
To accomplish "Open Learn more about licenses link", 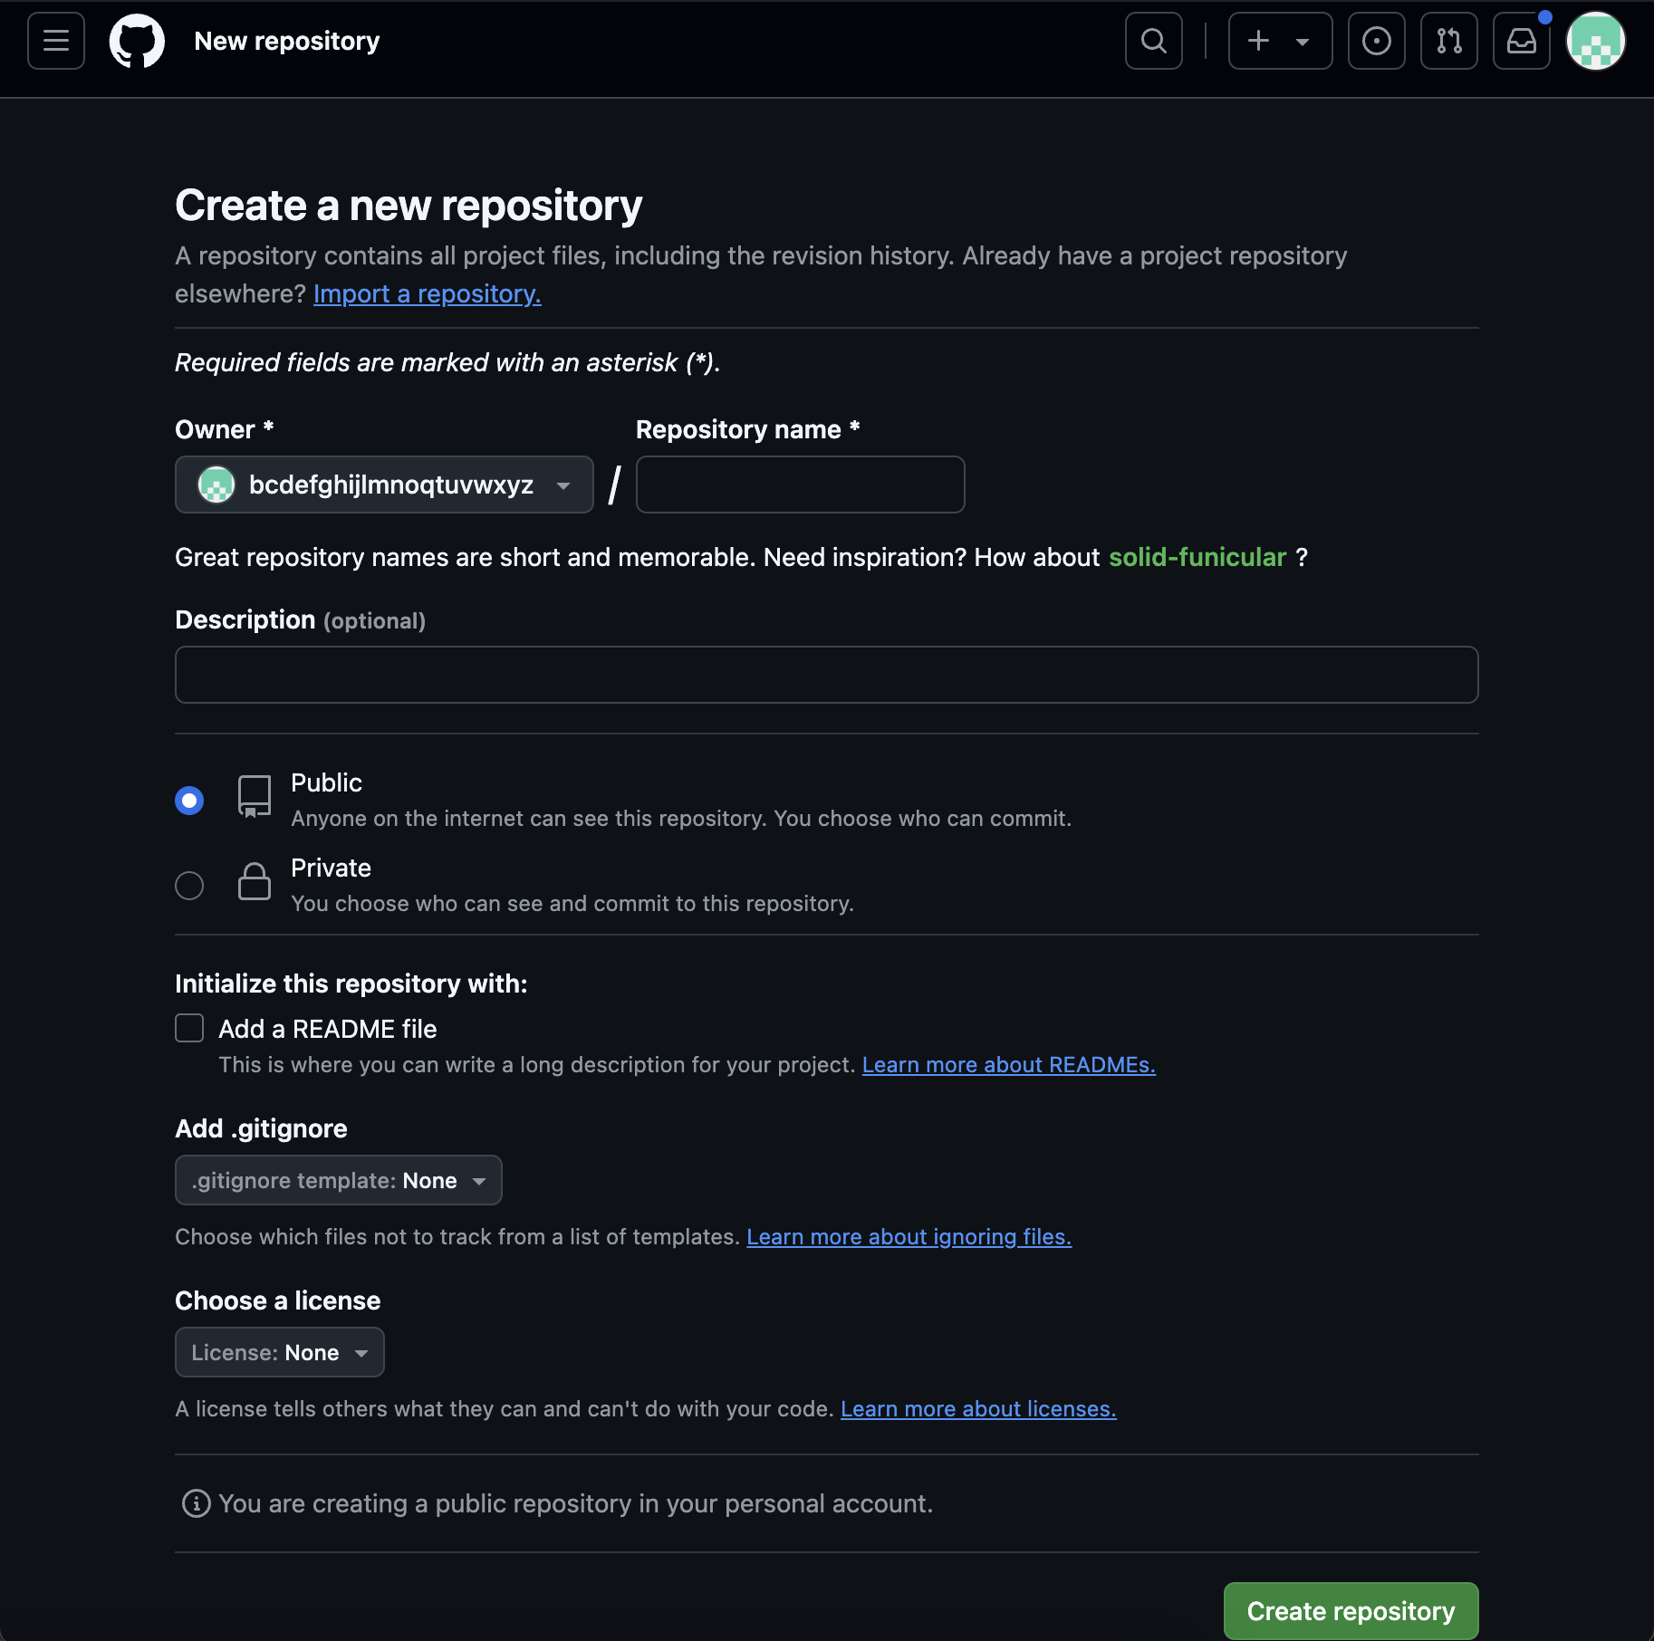I will (978, 1409).
